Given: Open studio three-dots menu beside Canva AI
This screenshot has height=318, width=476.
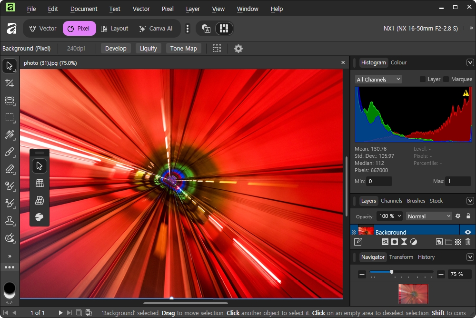Looking at the screenshot, I should tap(188, 29).
